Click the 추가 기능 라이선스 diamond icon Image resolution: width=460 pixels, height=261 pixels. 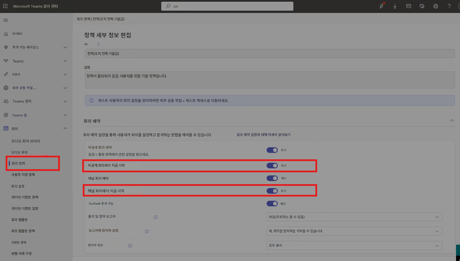pos(6,47)
